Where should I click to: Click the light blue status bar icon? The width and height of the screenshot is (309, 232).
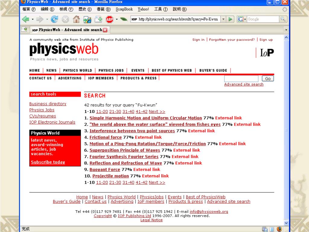(x=272, y=229)
